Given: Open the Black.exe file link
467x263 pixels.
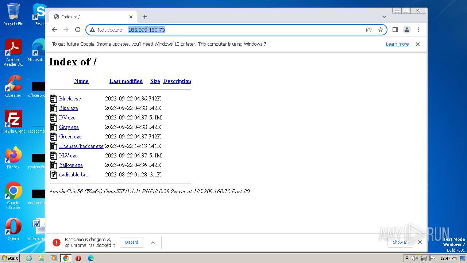Looking at the screenshot, I should [x=70, y=99].
